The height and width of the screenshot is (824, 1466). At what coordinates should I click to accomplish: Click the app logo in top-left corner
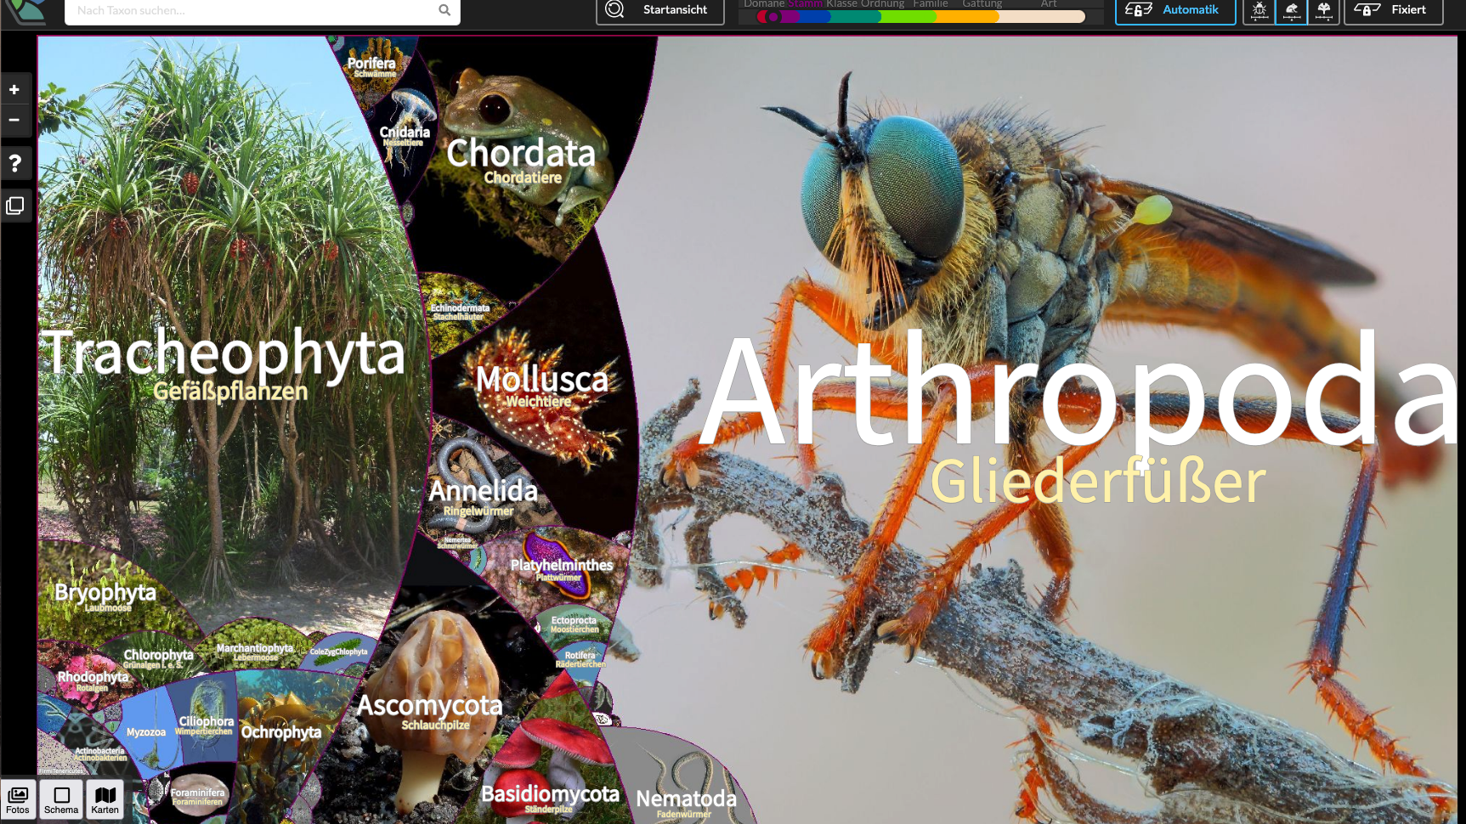click(x=27, y=10)
